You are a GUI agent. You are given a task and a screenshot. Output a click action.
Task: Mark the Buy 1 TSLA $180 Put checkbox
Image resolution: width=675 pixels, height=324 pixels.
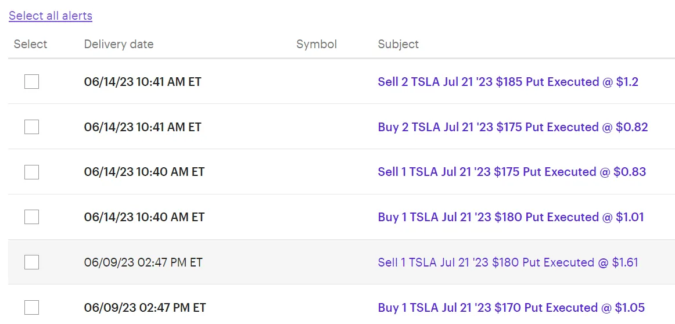tap(31, 217)
